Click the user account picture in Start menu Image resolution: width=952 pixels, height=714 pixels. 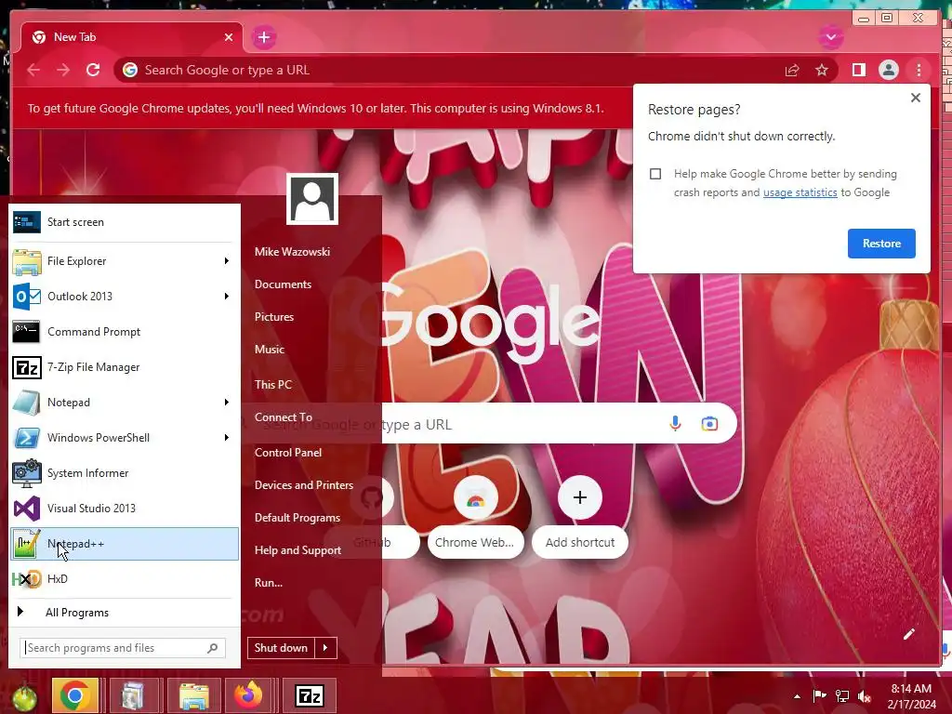coord(312,199)
